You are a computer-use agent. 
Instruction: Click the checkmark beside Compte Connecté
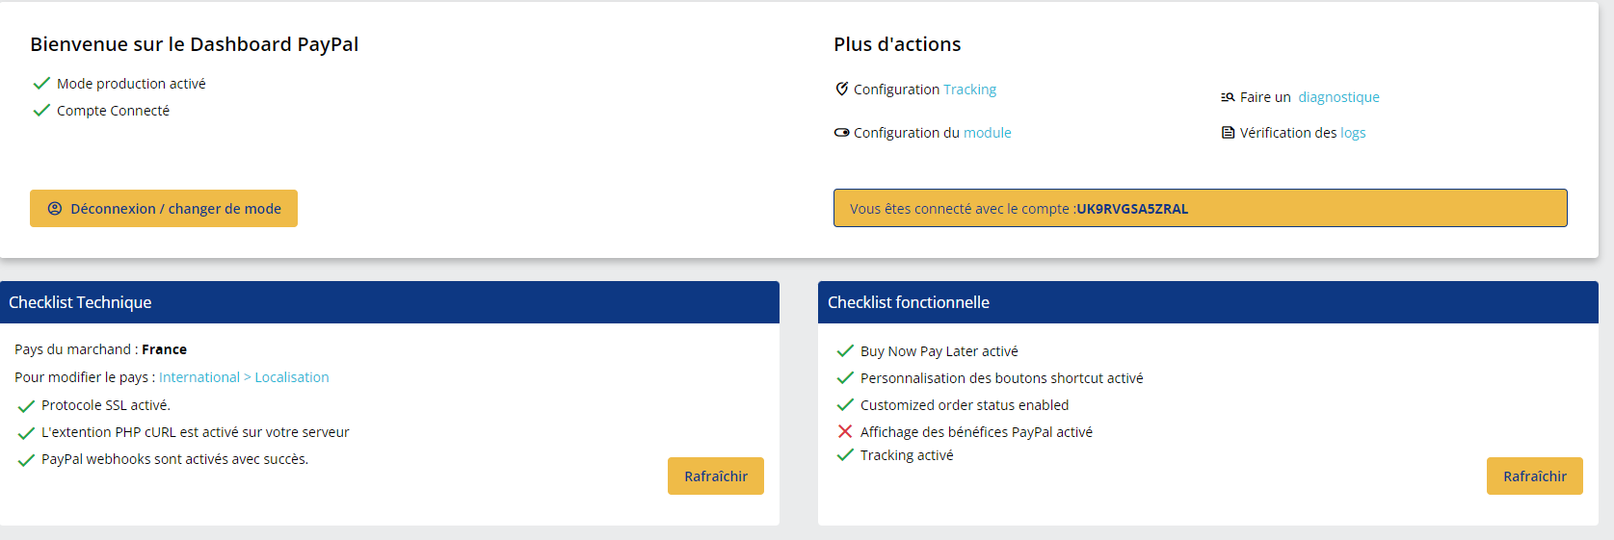tap(41, 111)
